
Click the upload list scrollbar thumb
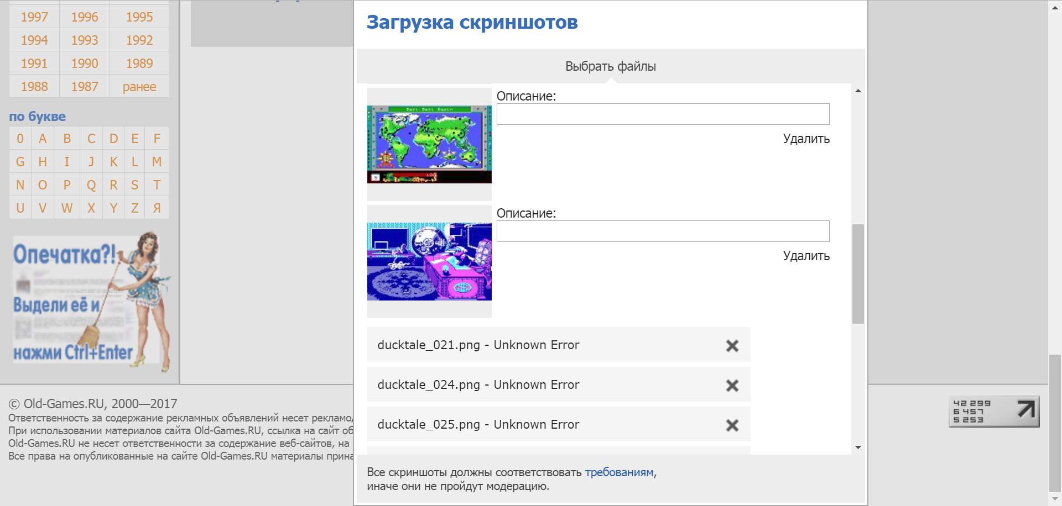click(858, 274)
